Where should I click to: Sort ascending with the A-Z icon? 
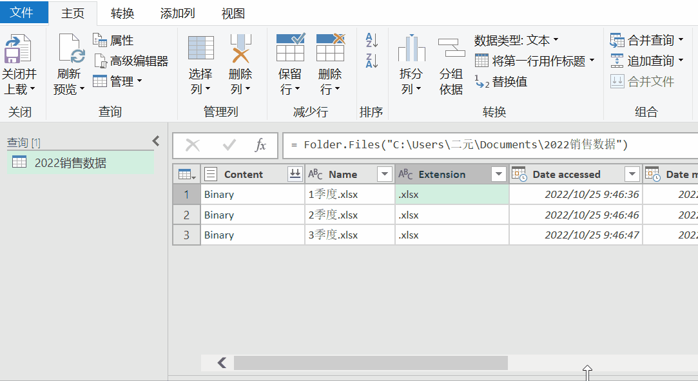[x=372, y=40]
